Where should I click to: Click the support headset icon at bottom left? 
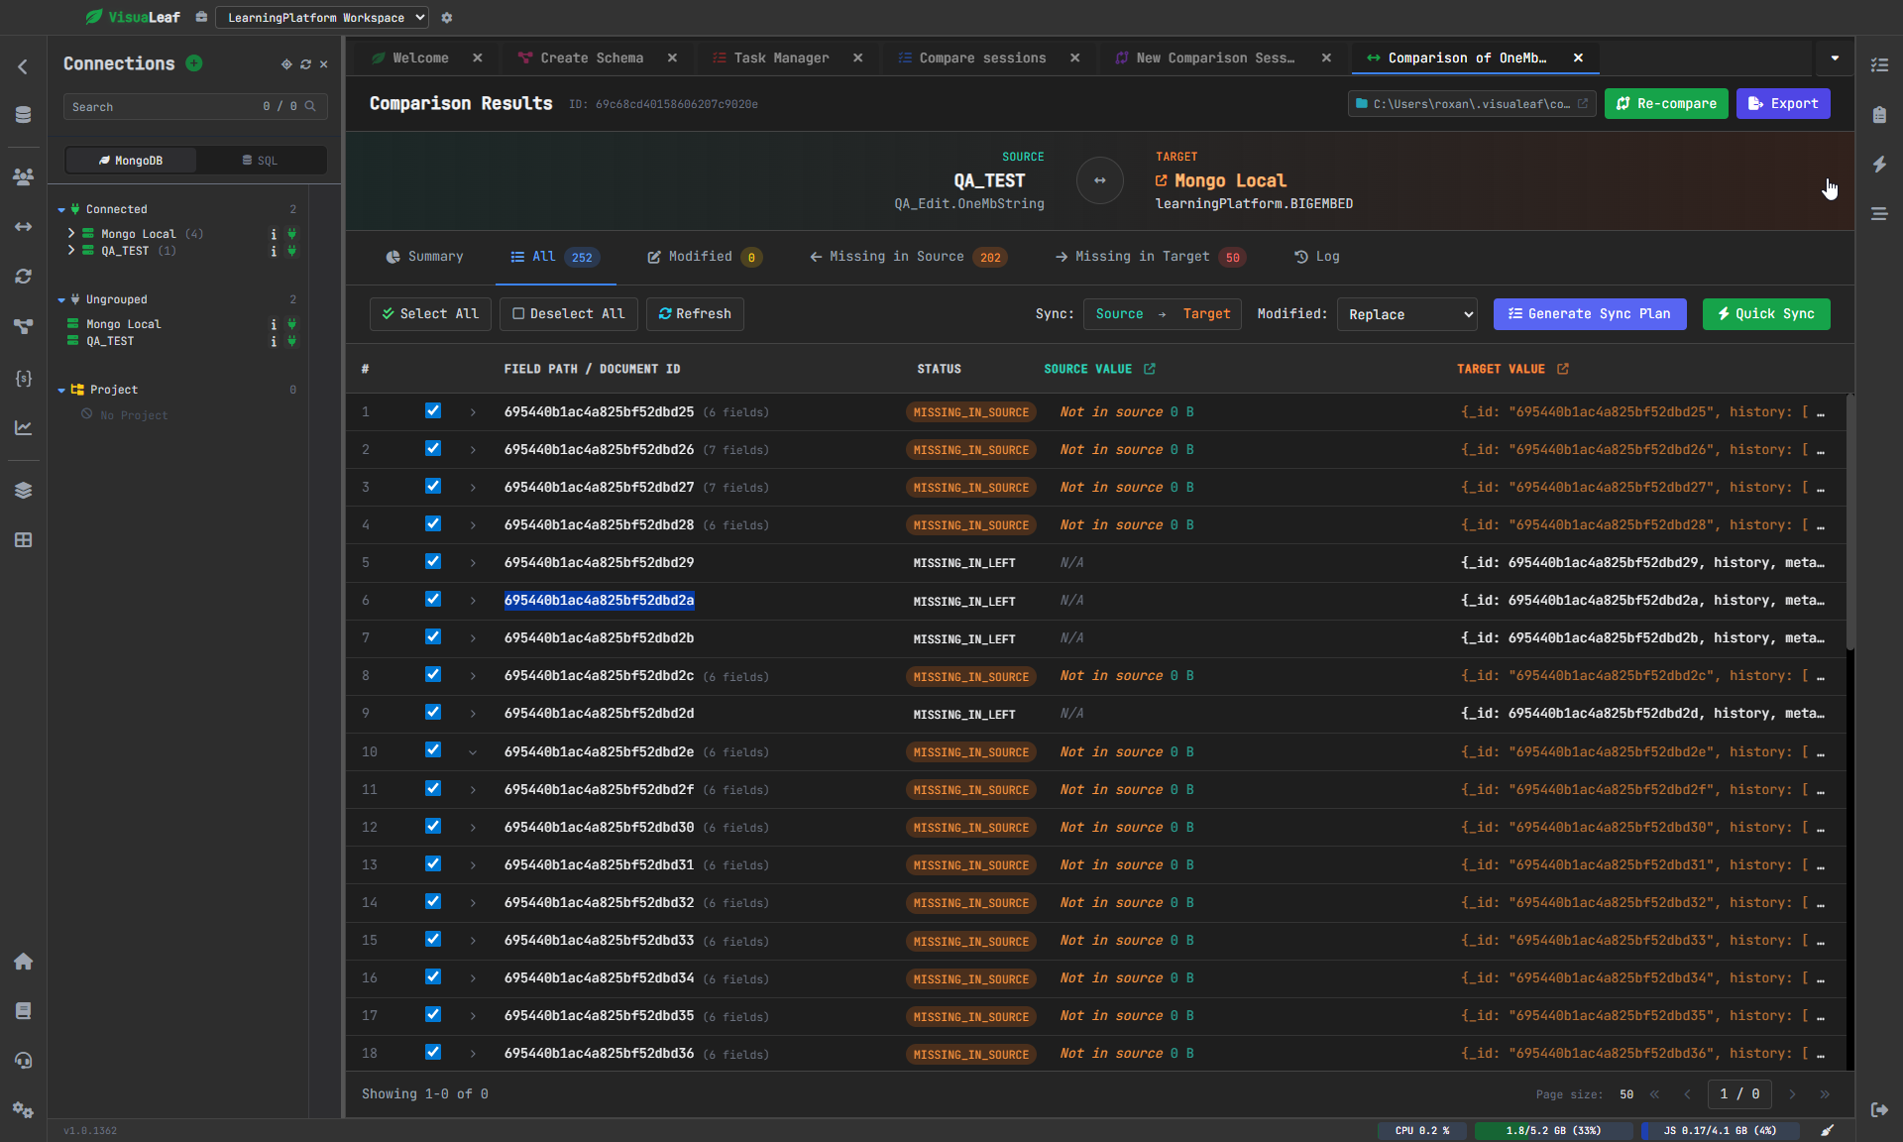click(23, 1061)
